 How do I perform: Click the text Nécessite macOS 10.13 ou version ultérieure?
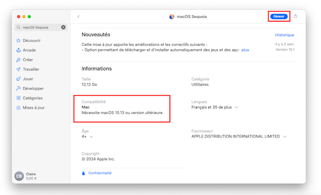click(122, 113)
